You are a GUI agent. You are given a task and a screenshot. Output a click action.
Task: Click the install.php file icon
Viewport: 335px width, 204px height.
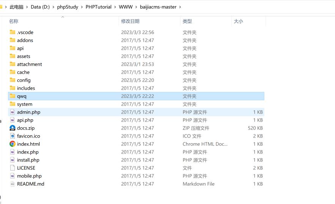[13, 160]
